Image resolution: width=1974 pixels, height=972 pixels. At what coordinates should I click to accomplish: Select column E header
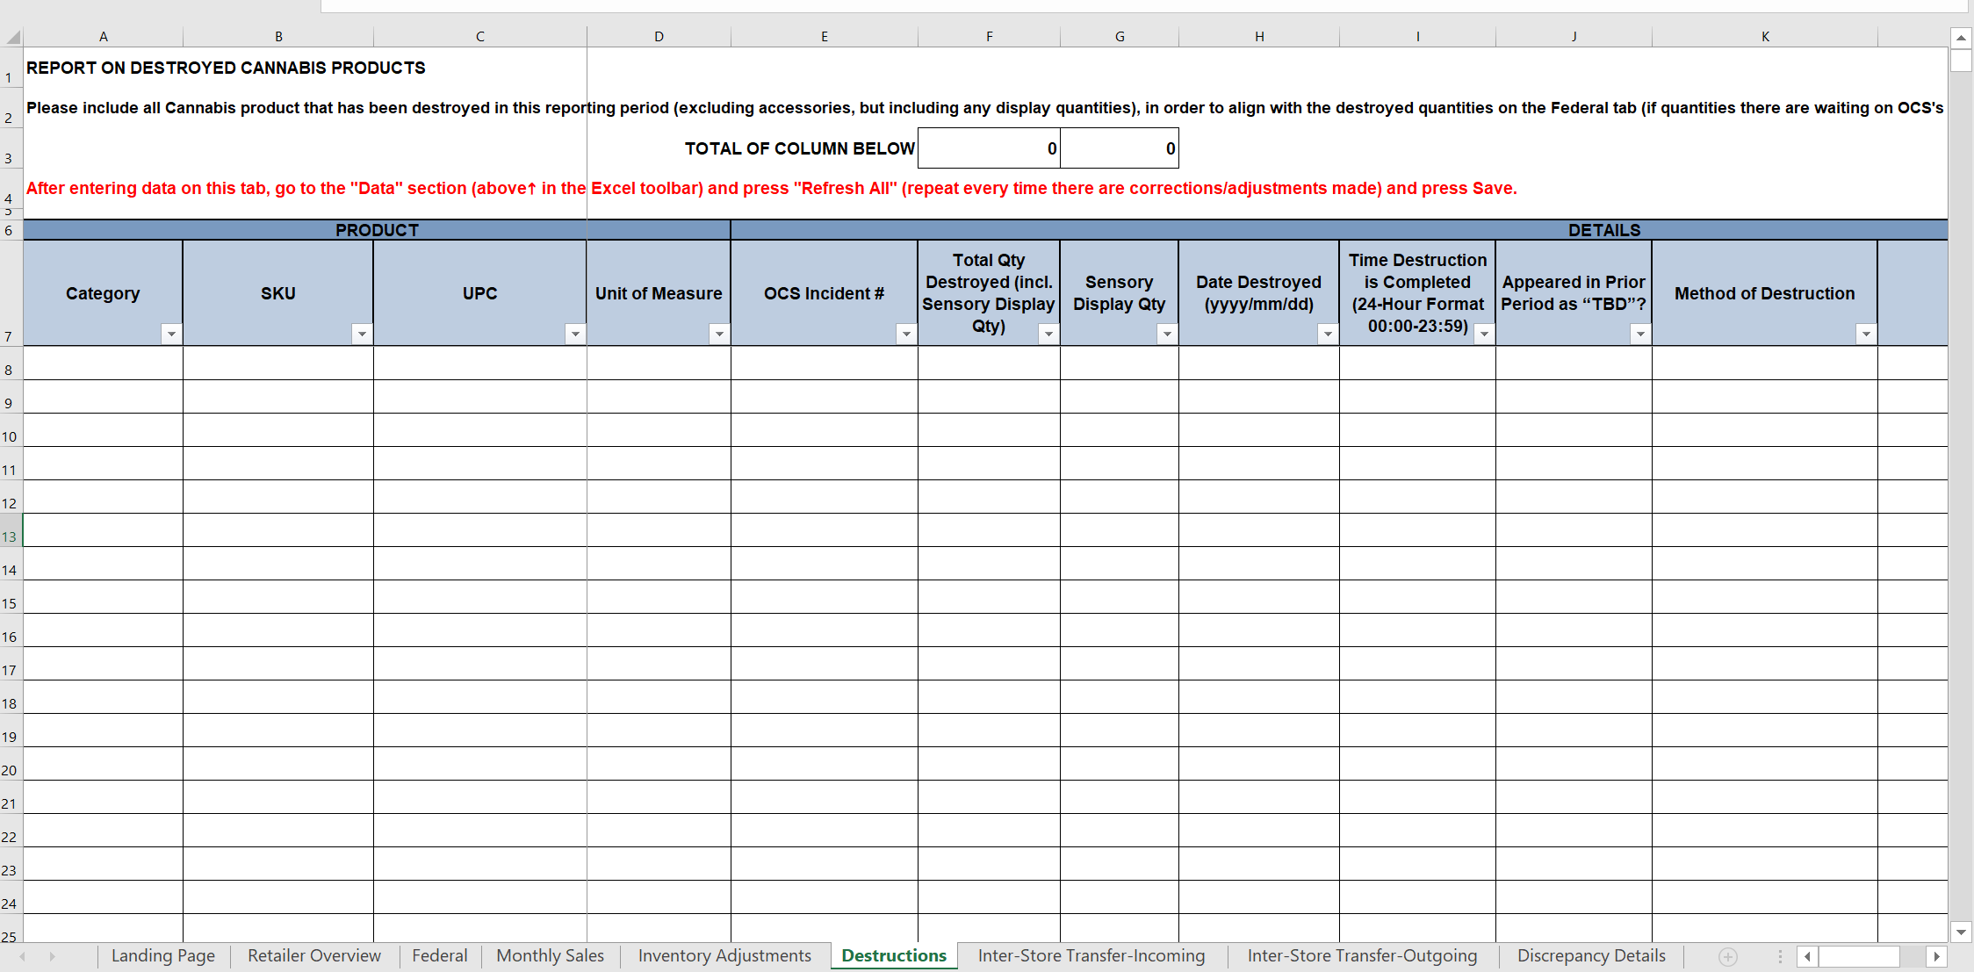[x=824, y=37]
